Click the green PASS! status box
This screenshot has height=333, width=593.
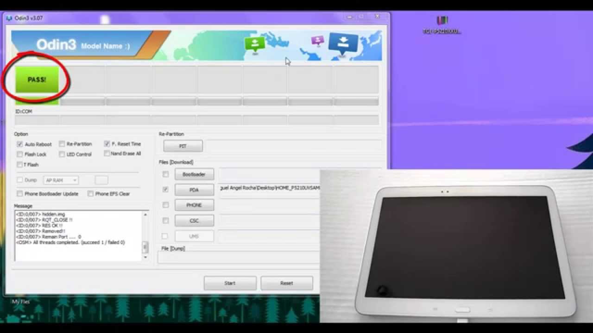tap(37, 80)
